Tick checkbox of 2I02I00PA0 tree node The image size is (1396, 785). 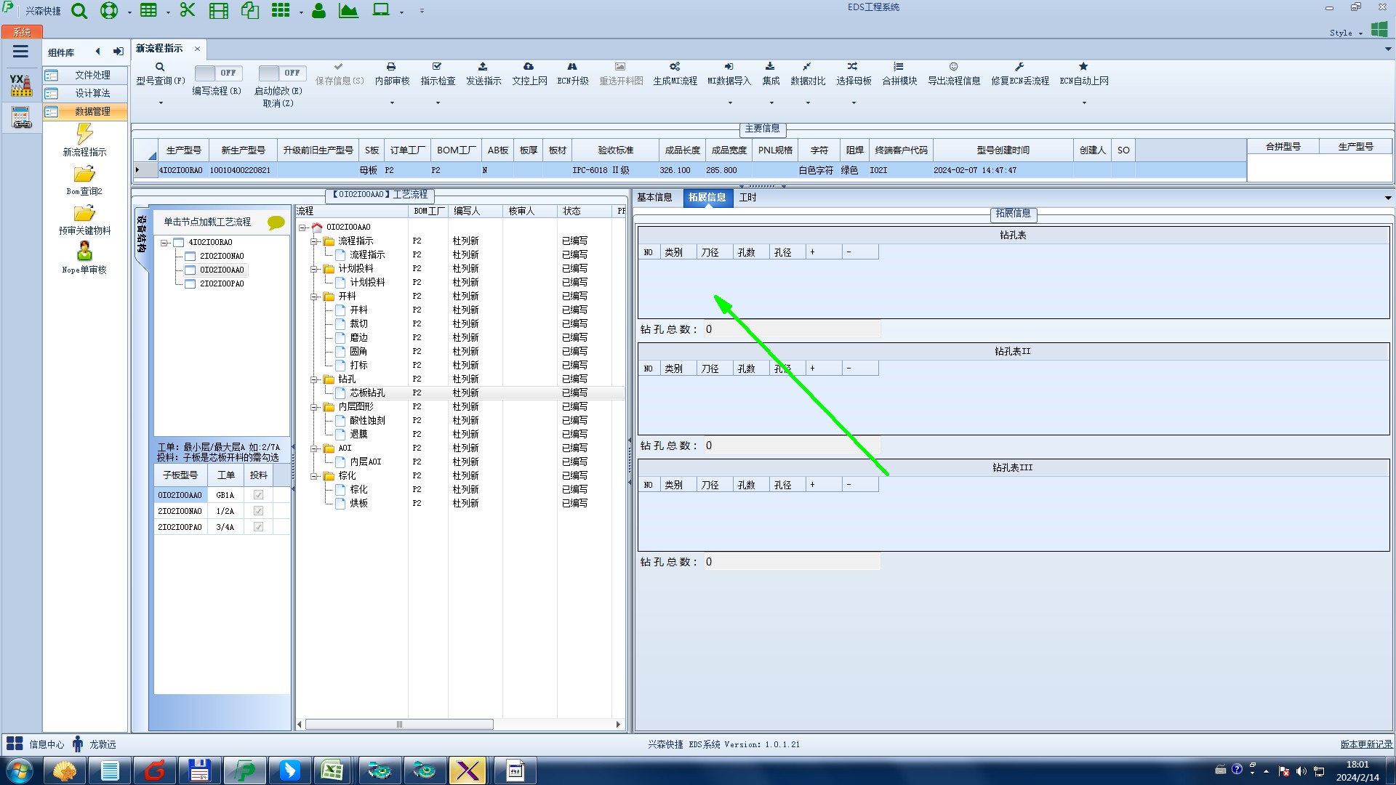click(190, 284)
